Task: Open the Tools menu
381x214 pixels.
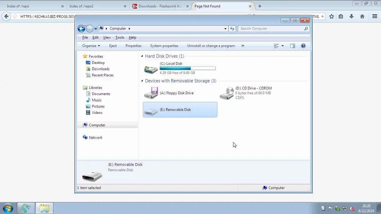Action: tap(120, 37)
